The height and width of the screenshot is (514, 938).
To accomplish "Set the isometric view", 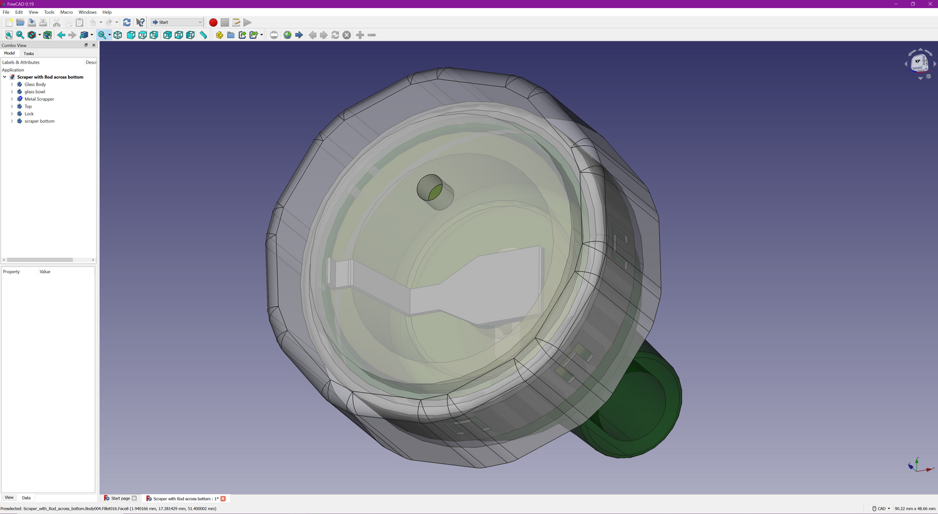I will 118,35.
